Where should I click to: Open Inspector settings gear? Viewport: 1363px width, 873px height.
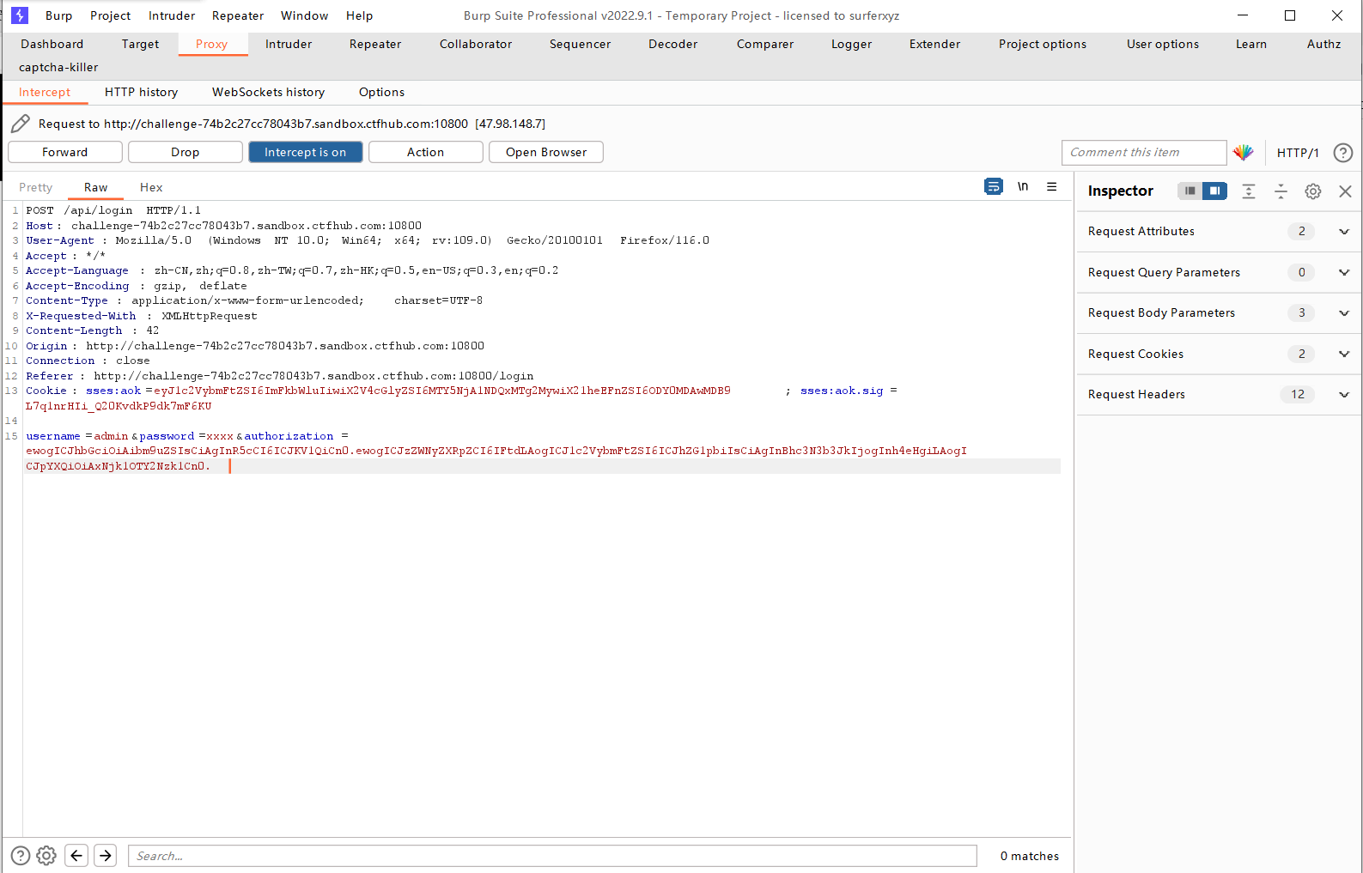click(x=1313, y=191)
